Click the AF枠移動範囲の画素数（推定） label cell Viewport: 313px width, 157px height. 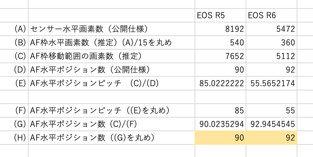(111, 56)
